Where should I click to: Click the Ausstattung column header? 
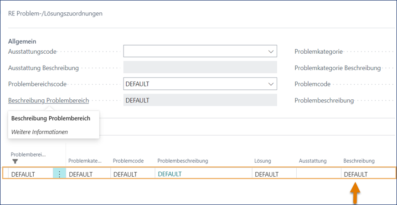point(313,161)
